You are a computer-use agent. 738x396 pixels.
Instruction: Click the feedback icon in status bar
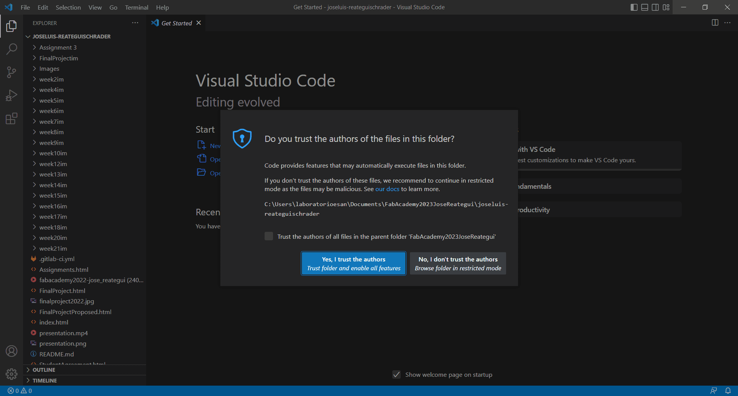713,391
